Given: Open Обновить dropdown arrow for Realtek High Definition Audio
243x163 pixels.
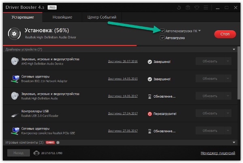Looking at the screenshot, I should (x=228, y=96).
